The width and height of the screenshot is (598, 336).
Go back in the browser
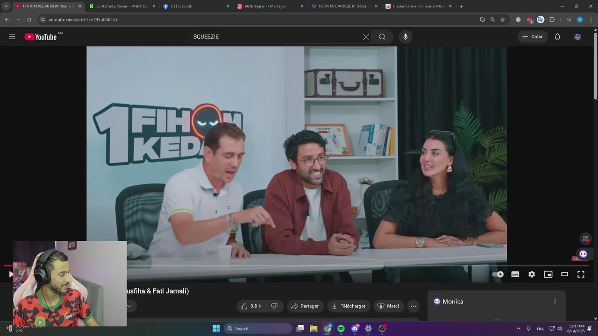pyautogui.click(x=7, y=20)
